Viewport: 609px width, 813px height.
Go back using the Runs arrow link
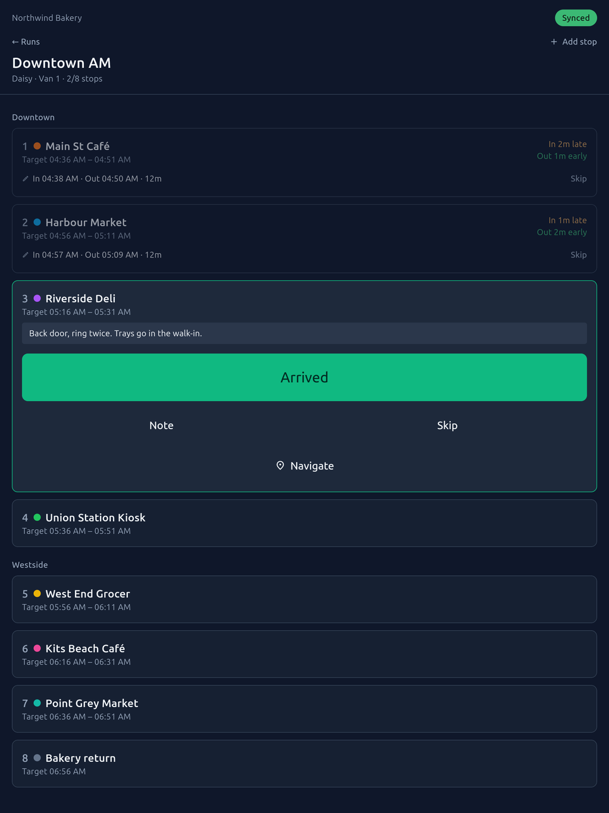coord(26,42)
